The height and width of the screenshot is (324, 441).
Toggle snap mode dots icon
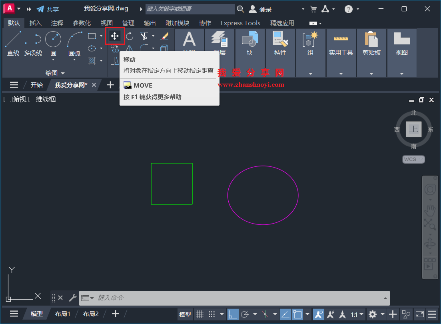tap(212, 314)
